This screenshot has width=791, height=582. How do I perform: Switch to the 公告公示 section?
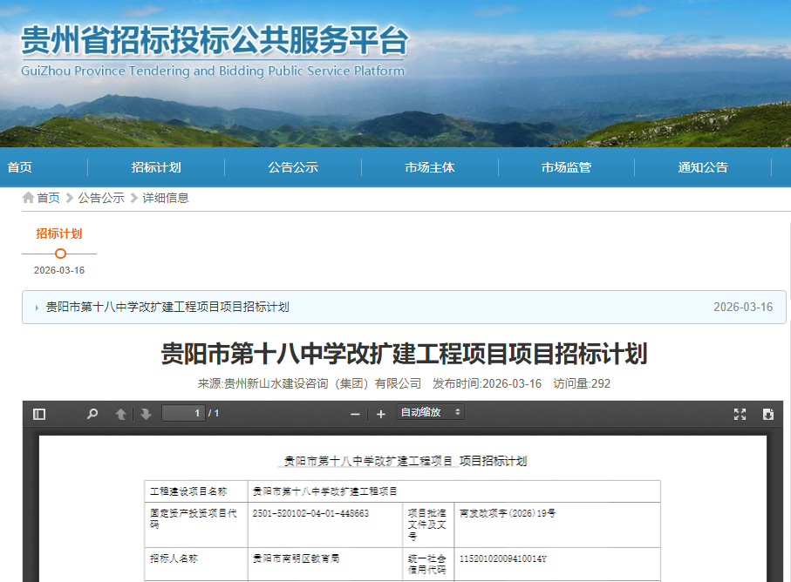click(293, 166)
